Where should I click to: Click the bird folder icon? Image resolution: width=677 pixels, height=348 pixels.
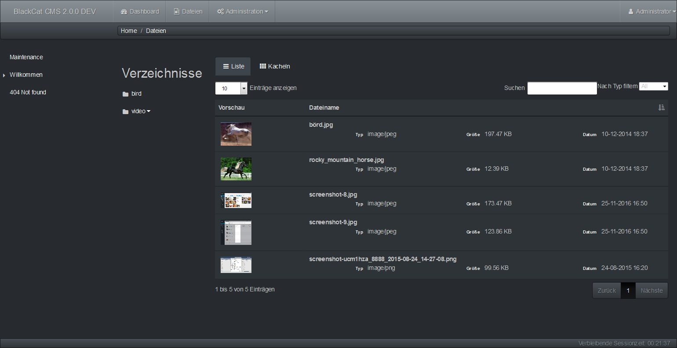(x=125, y=94)
